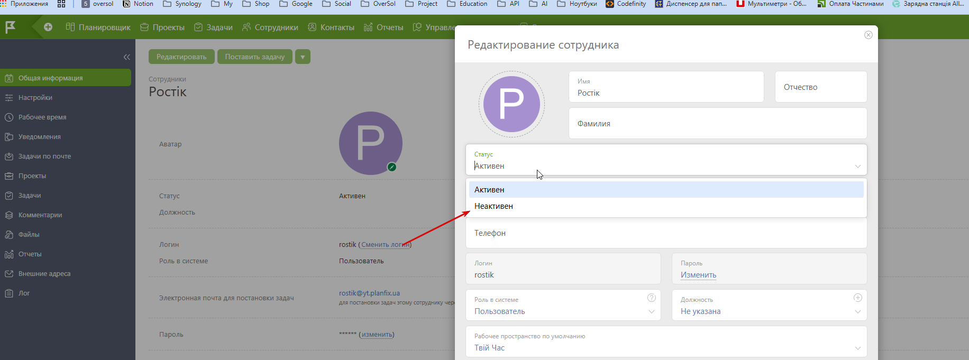Click the plus add icon in the top bar
The width and height of the screenshot is (969, 360).
coord(48,27)
